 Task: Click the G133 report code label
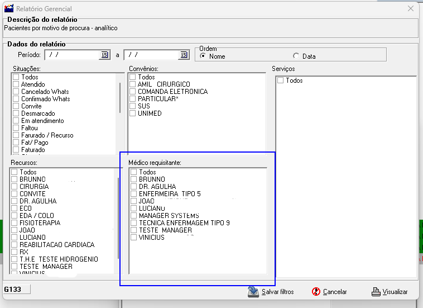12,290
